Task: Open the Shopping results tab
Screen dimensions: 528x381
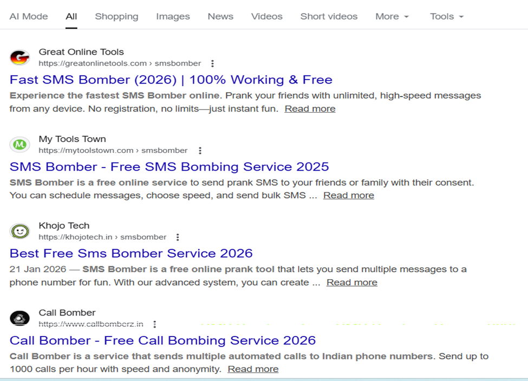Action: click(116, 16)
